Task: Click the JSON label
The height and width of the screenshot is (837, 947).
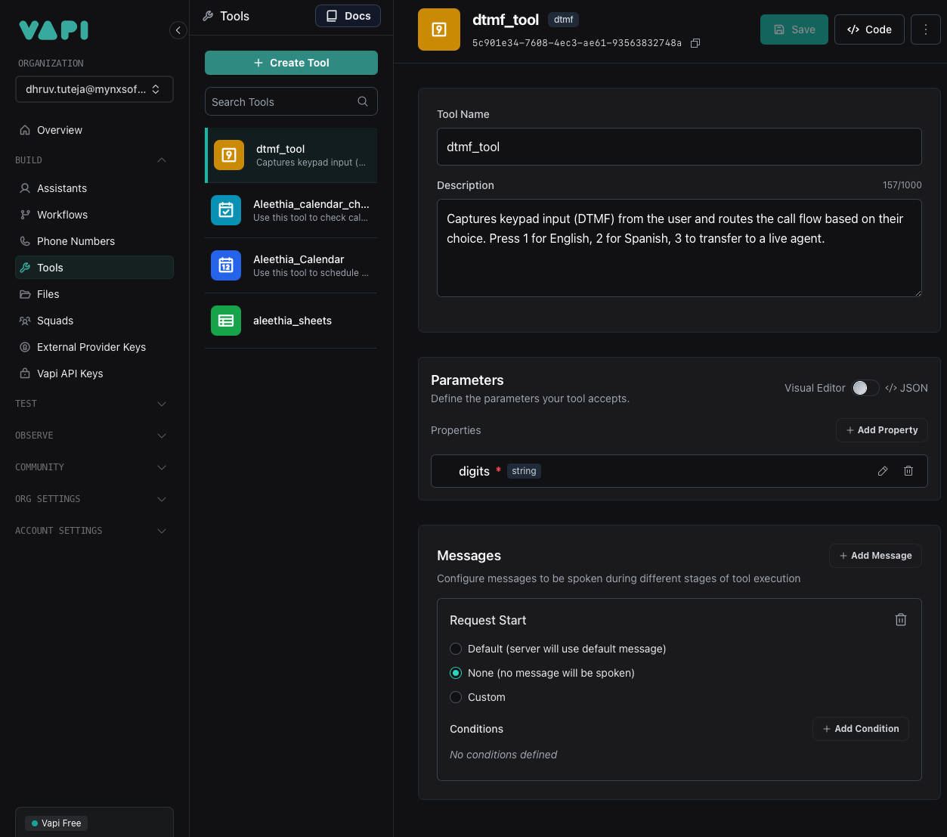Action: click(906, 388)
